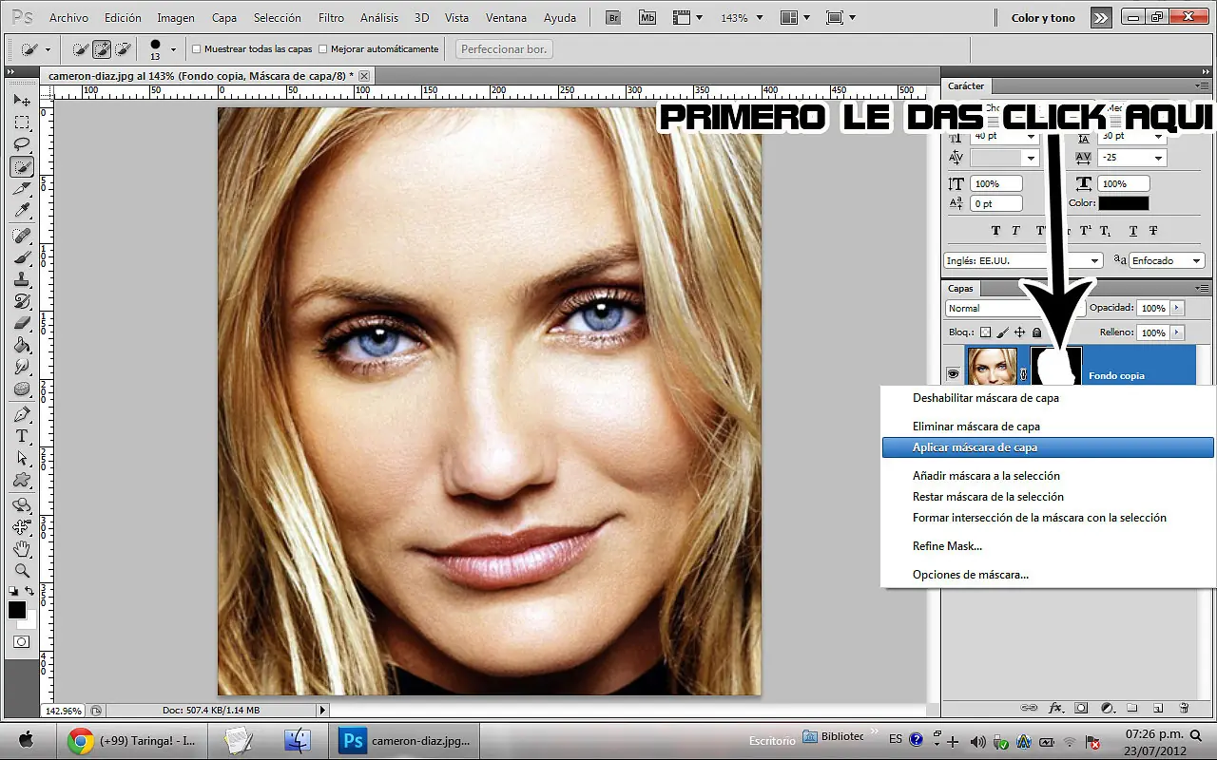Choose Aplicar máscara de capa
Image resolution: width=1217 pixels, height=760 pixels.
pyautogui.click(x=1048, y=447)
